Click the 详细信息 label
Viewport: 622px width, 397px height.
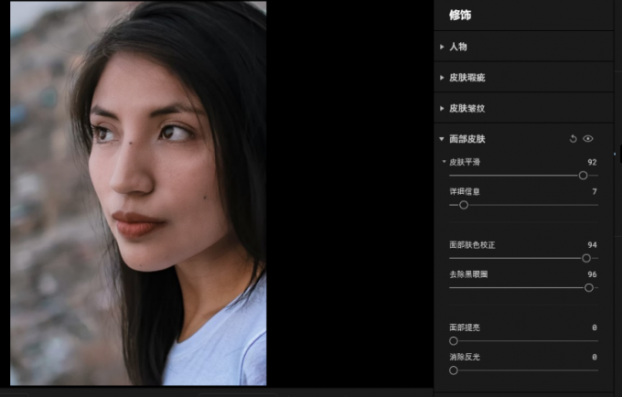coord(465,191)
